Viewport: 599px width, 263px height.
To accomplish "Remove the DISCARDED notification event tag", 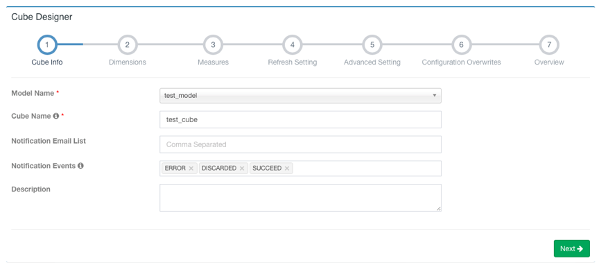I will pos(242,169).
